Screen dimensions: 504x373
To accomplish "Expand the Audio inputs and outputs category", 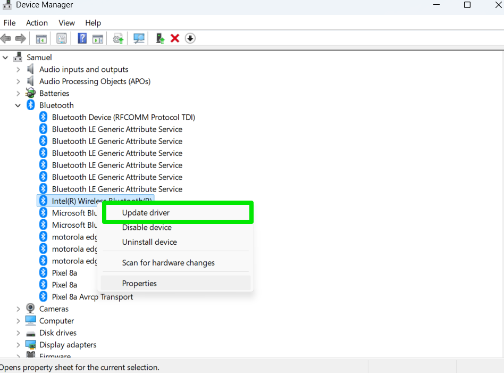I will (x=18, y=70).
